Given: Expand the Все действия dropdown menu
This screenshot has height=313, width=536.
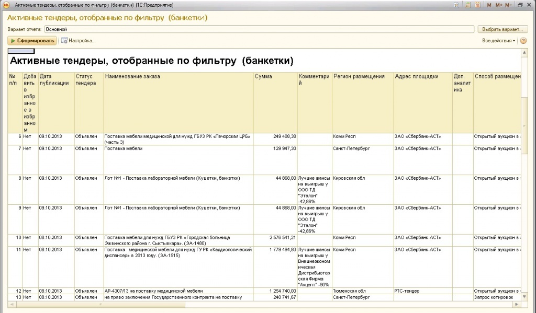Looking at the screenshot, I should pos(498,40).
